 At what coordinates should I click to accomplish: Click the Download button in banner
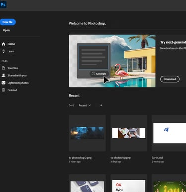pyautogui.click(x=170, y=79)
